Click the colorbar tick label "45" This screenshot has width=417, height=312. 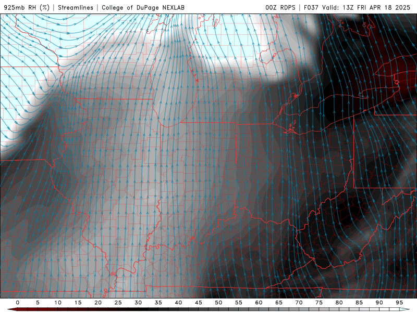[x=199, y=303]
